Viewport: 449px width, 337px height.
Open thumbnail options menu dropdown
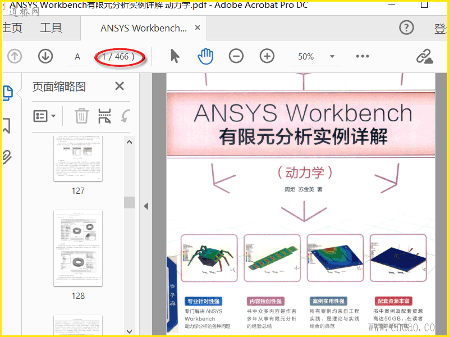[45, 116]
